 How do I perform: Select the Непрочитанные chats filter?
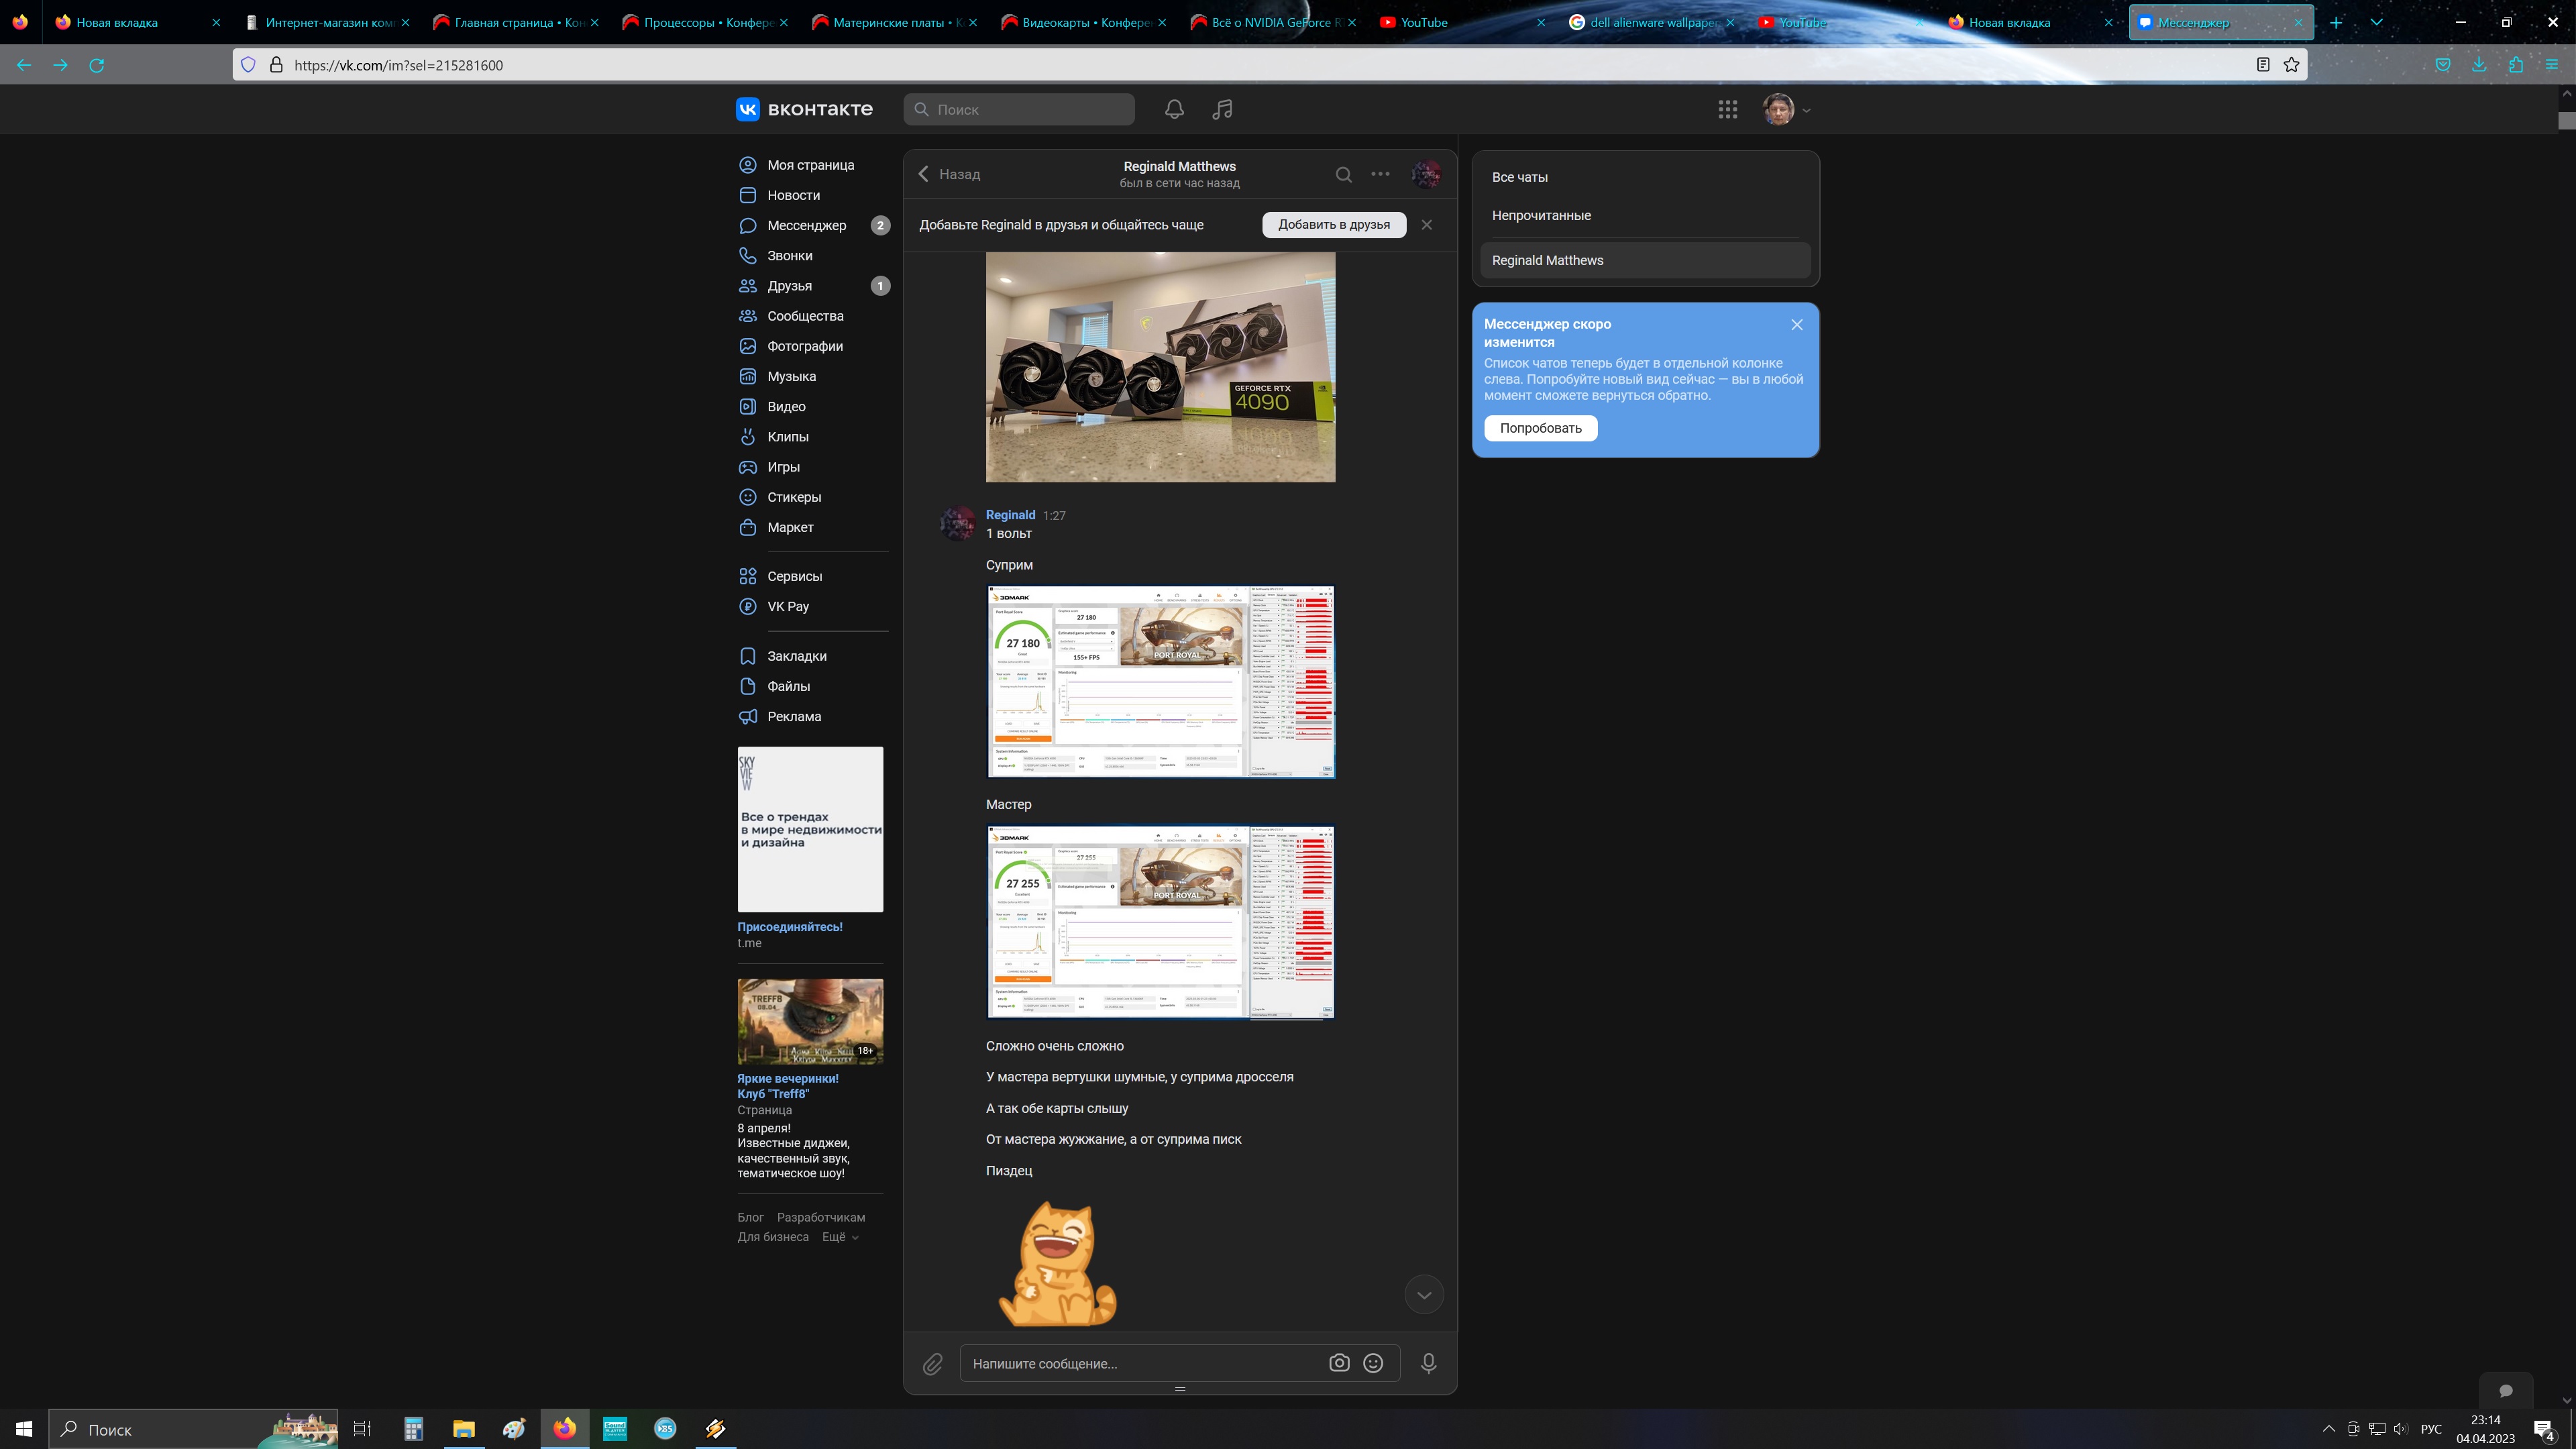[1541, 215]
